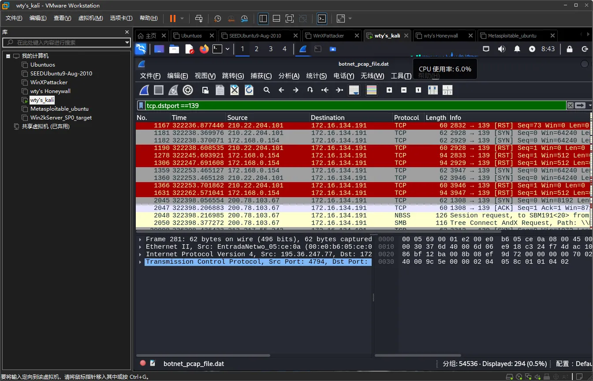Click expert info red circle in status bar

tap(143, 363)
